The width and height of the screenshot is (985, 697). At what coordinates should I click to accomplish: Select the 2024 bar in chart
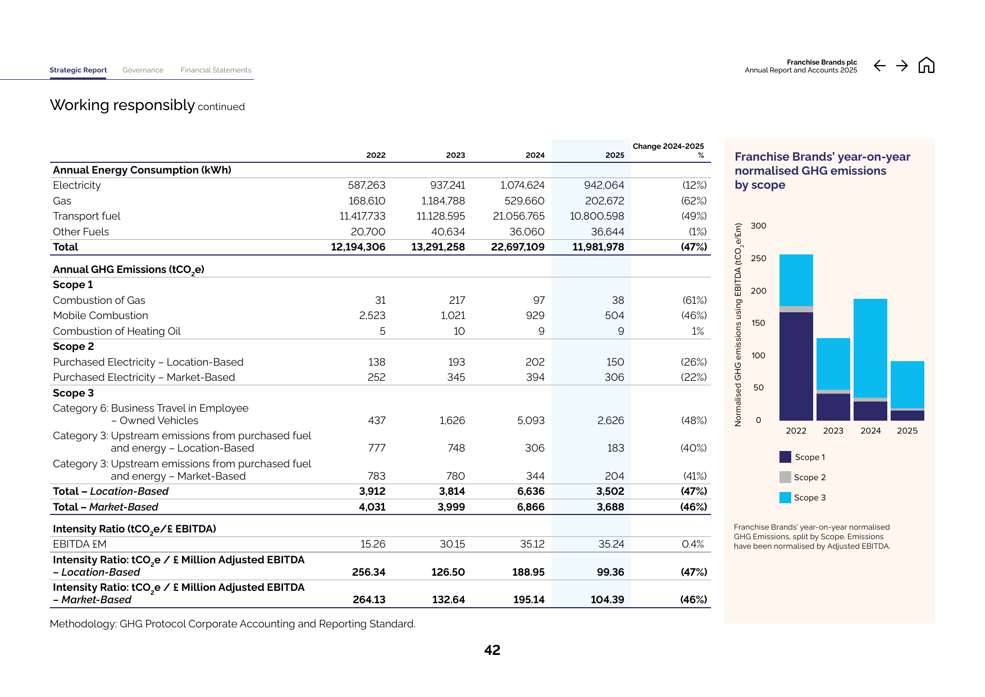click(x=870, y=359)
